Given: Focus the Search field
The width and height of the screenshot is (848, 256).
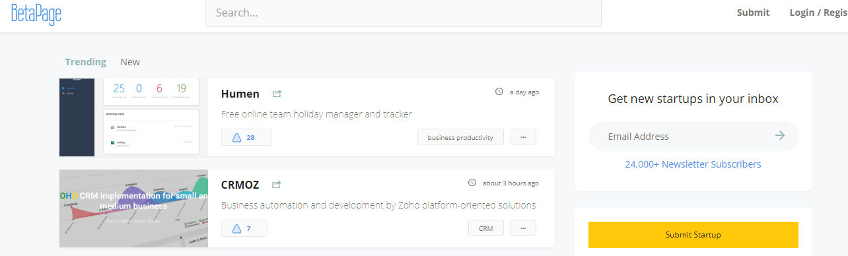Looking at the screenshot, I should tap(404, 13).
